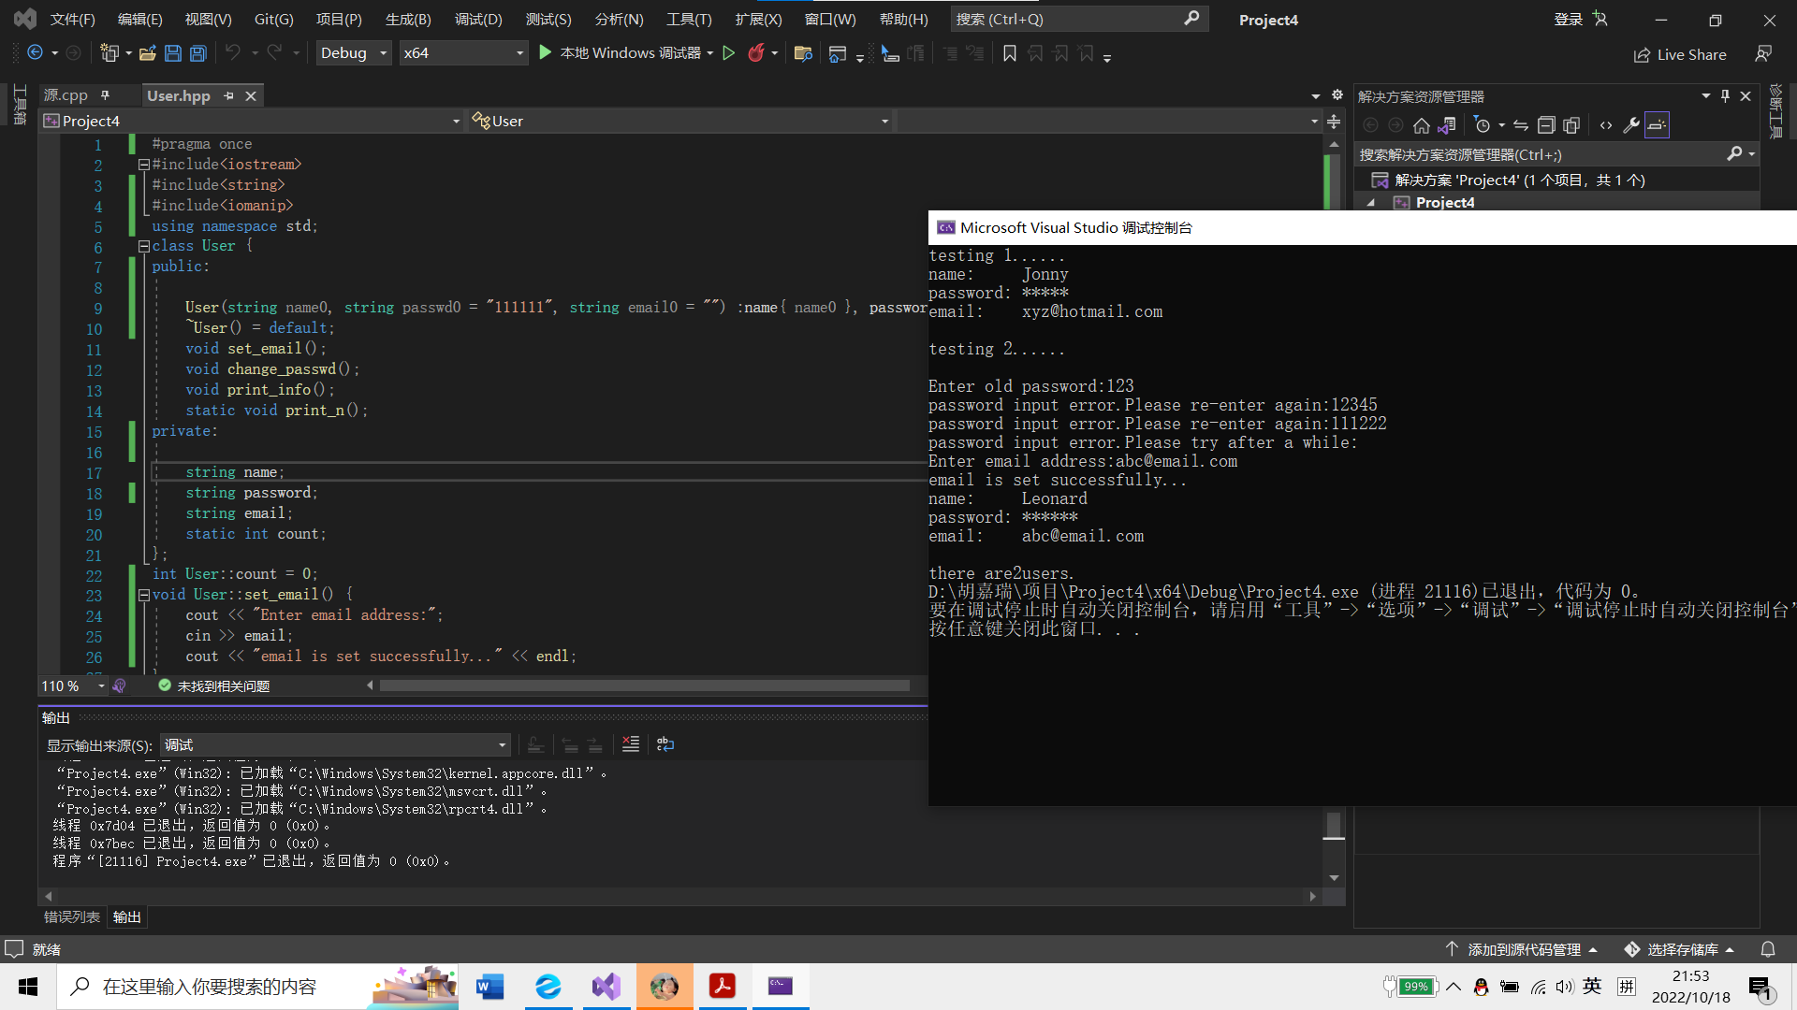1797x1010 pixels.
Task: Click 添加到源代码管理 in the status bar
Action: click(x=1523, y=949)
